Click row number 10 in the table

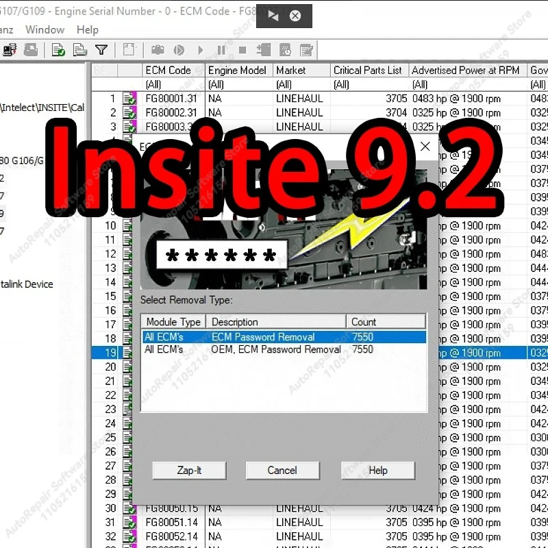tap(110, 226)
